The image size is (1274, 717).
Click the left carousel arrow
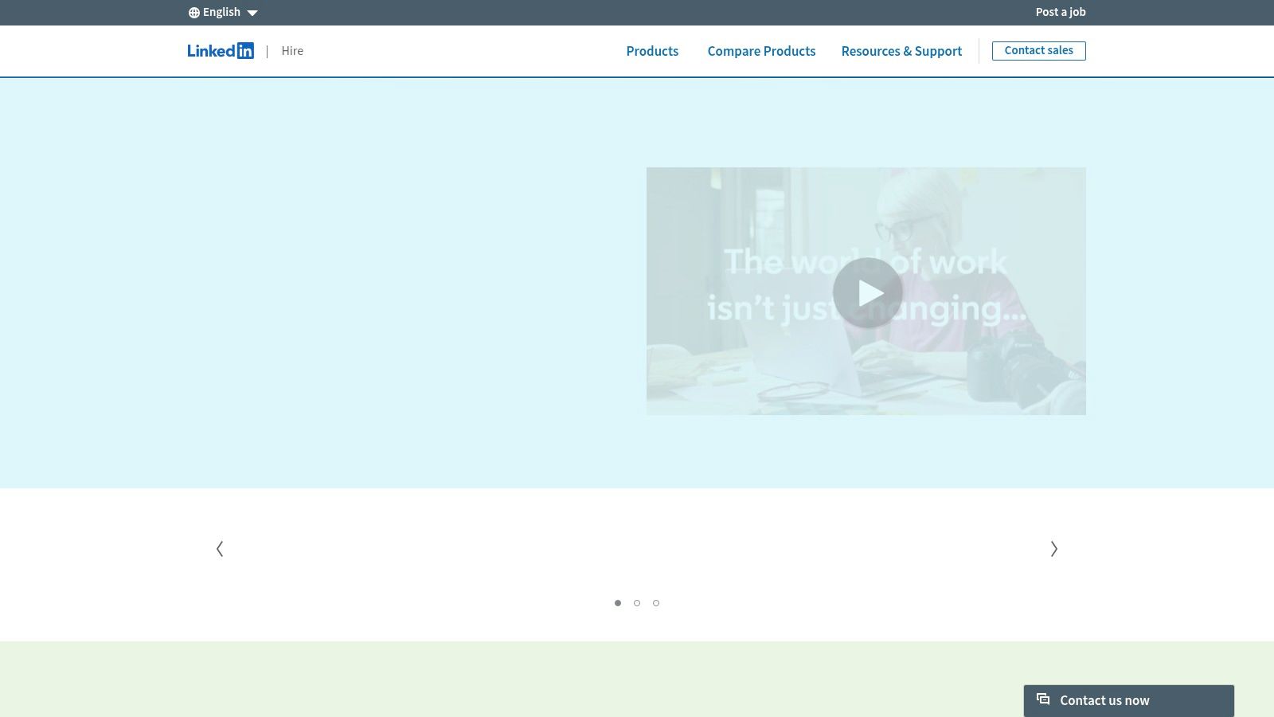click(x=220, y=548)
